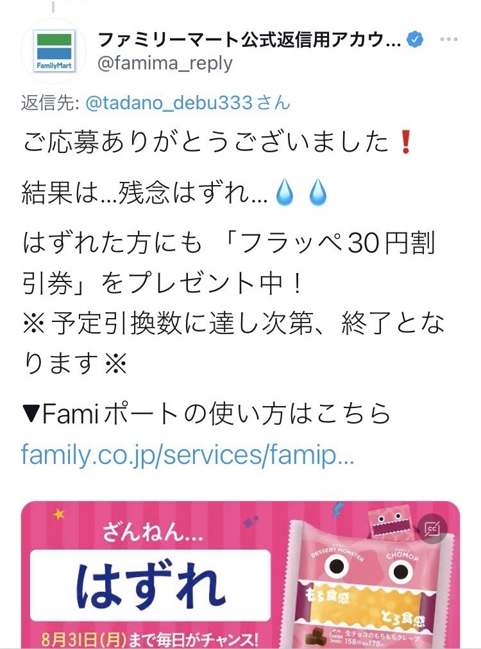Click the 返信先 reply-to label

[51, 103]
